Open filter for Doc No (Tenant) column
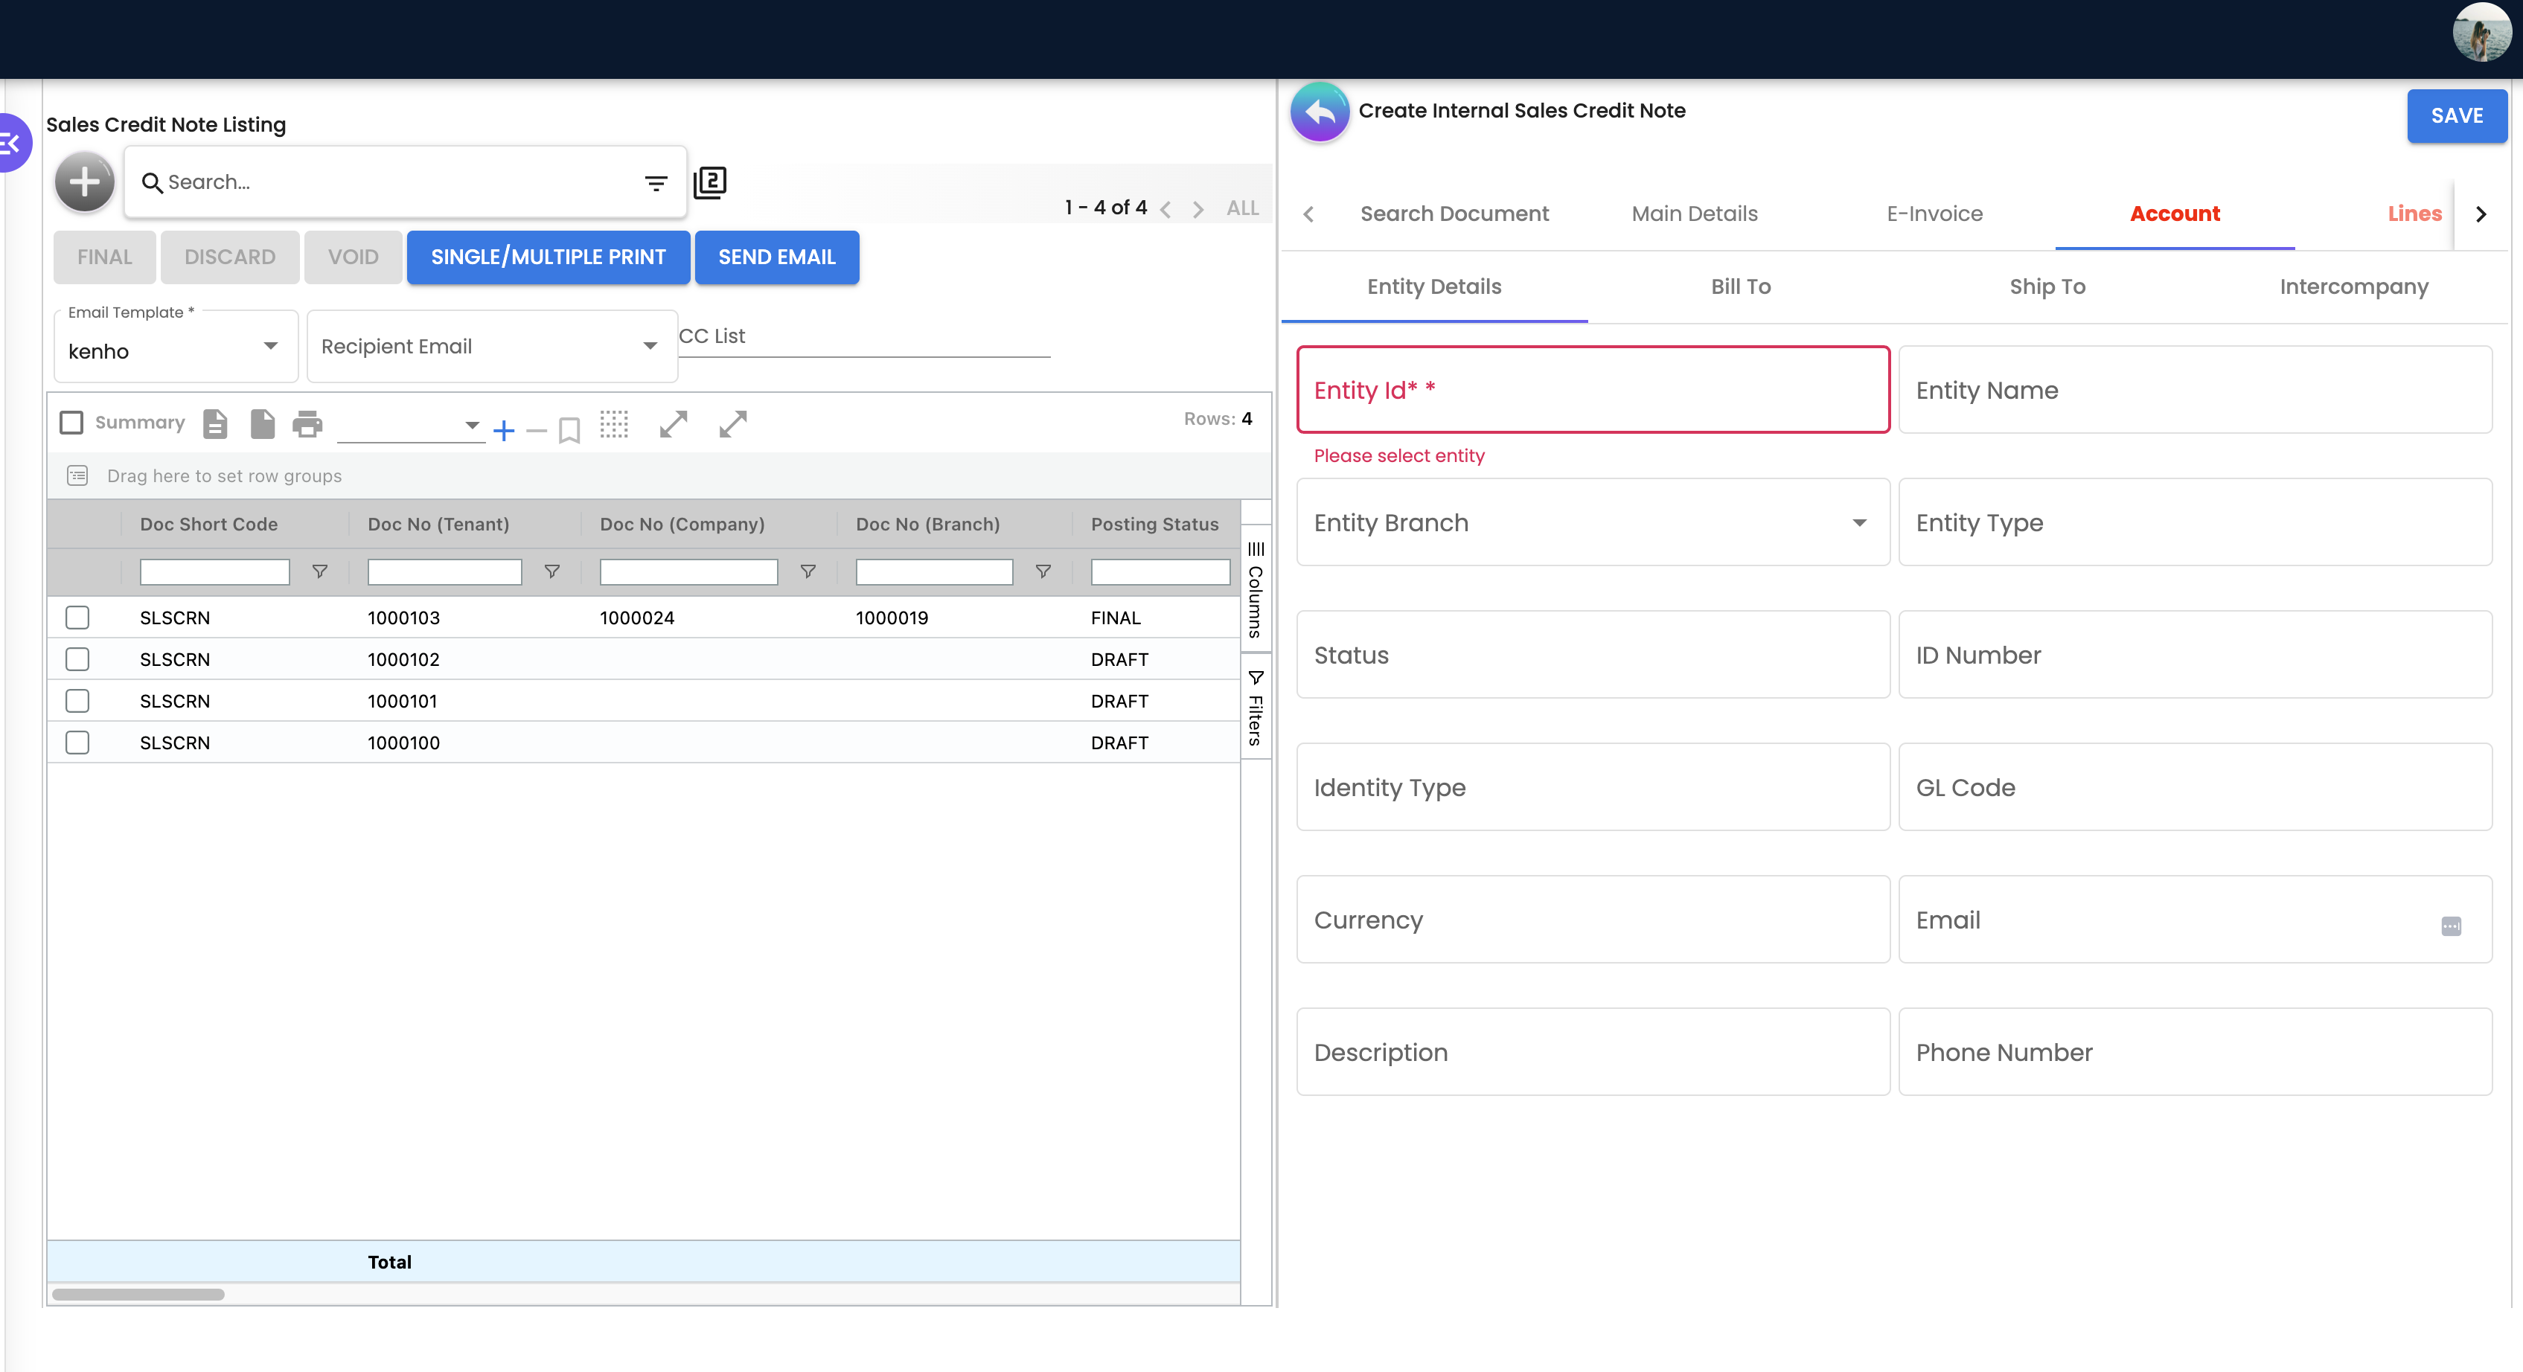Screen dimensions: 2523x1372 [552, 571]
